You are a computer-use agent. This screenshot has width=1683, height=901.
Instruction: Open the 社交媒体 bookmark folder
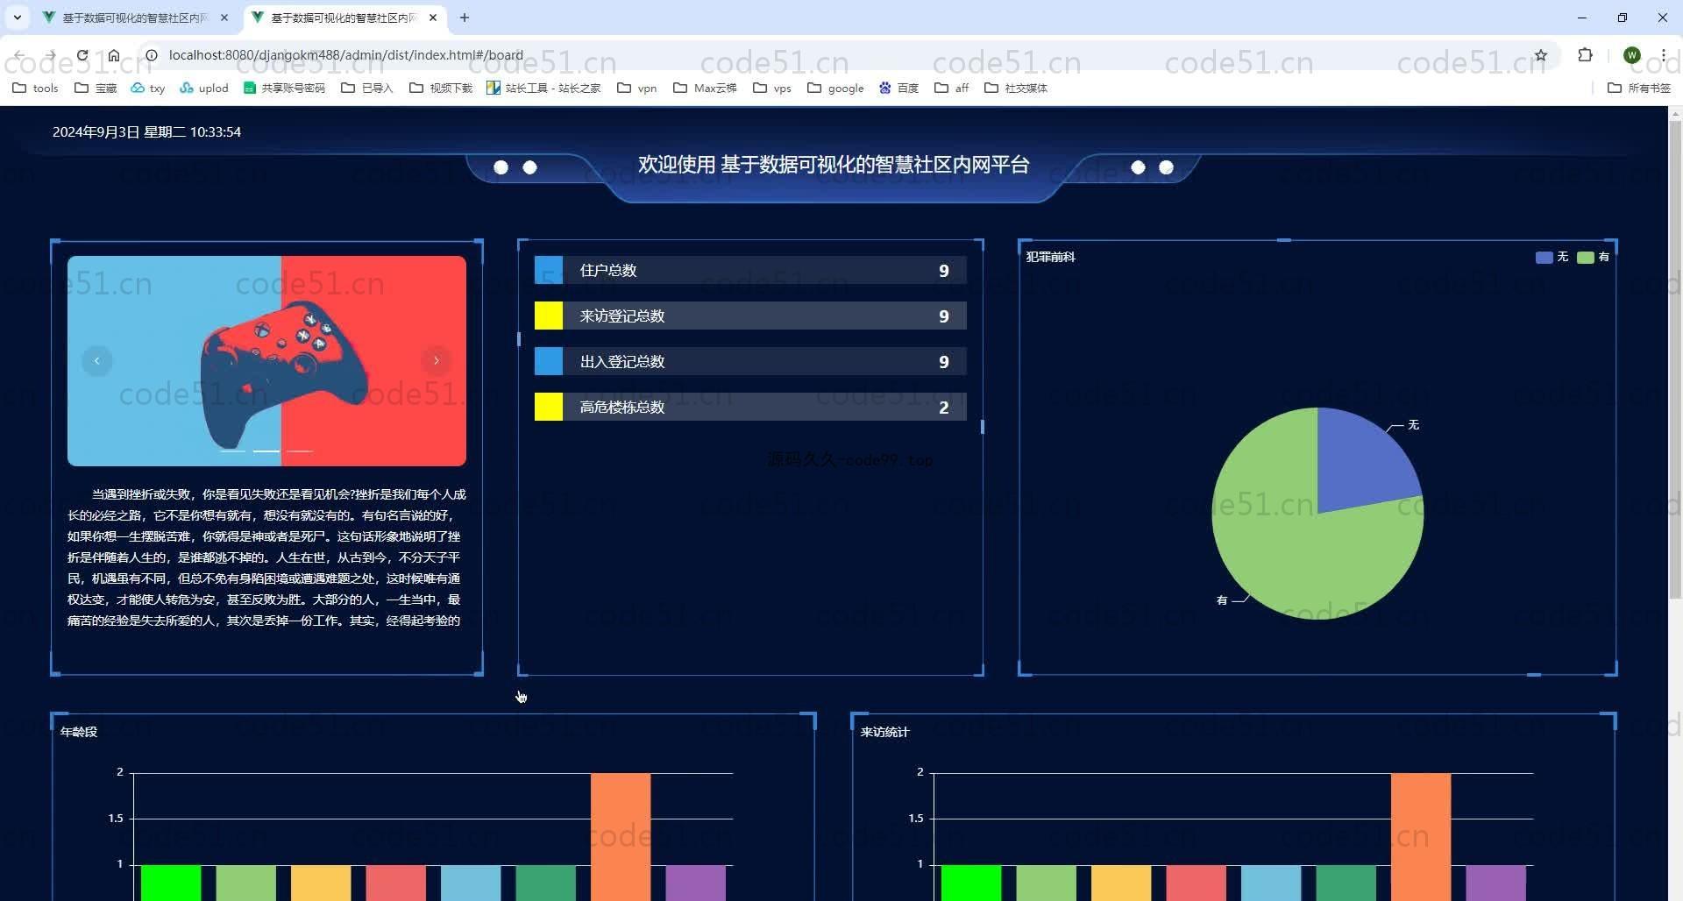pos(1016,88)
